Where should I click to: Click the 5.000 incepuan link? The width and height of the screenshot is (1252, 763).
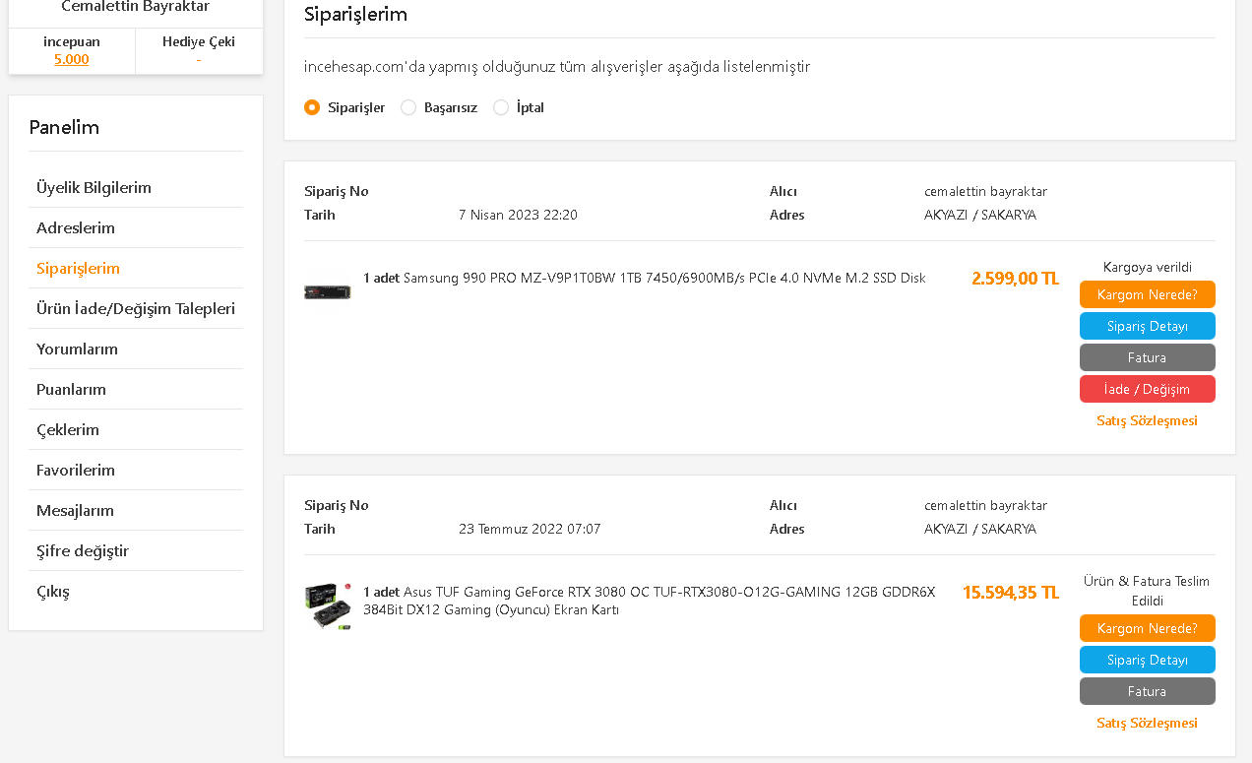tap(71, 59)
